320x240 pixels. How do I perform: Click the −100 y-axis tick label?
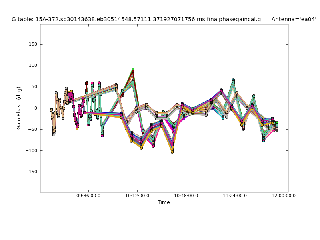[31, 150]
